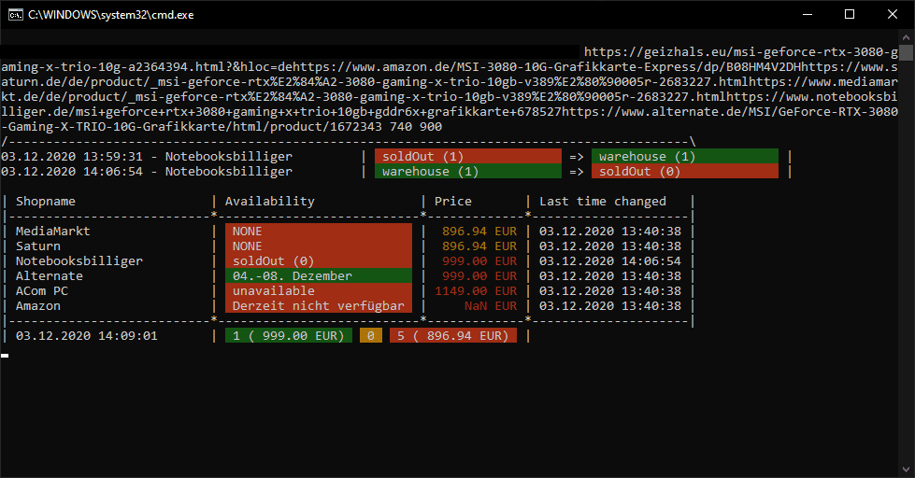Click MediaMarkt price 896.94 EUR
915x478 pixels.
pyautogui.click(x=479, y=231)
